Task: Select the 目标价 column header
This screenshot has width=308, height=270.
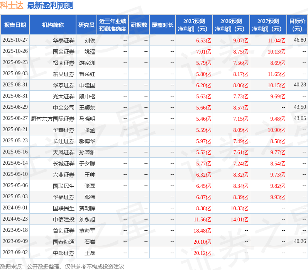Action: point(298,25)
